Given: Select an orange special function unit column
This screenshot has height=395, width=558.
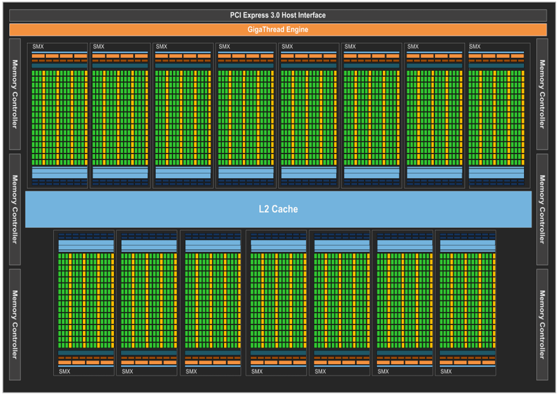Looking at the screenshot, I should pos(44,54).
